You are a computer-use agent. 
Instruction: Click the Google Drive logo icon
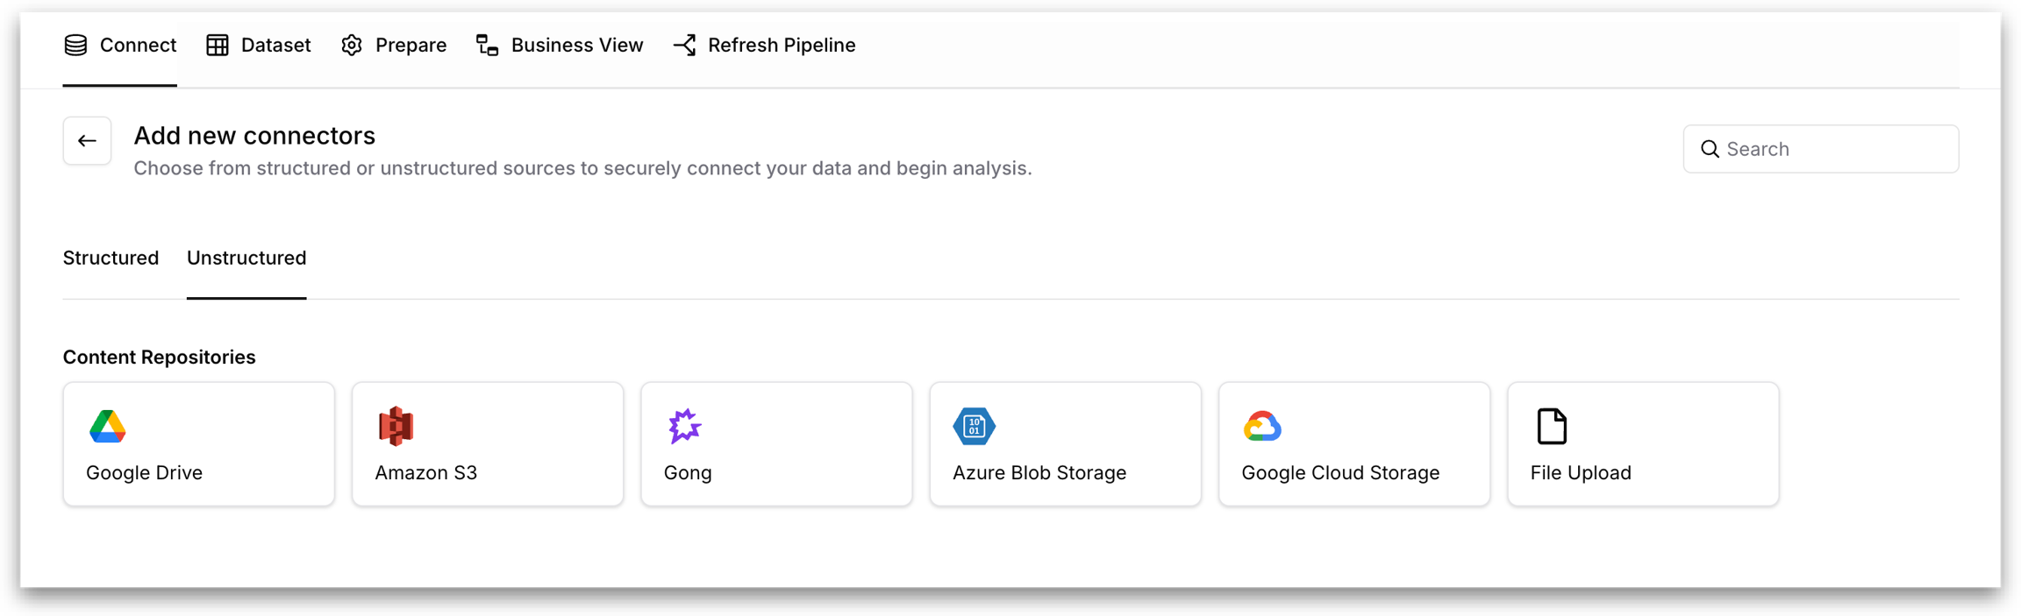[108, 427]
